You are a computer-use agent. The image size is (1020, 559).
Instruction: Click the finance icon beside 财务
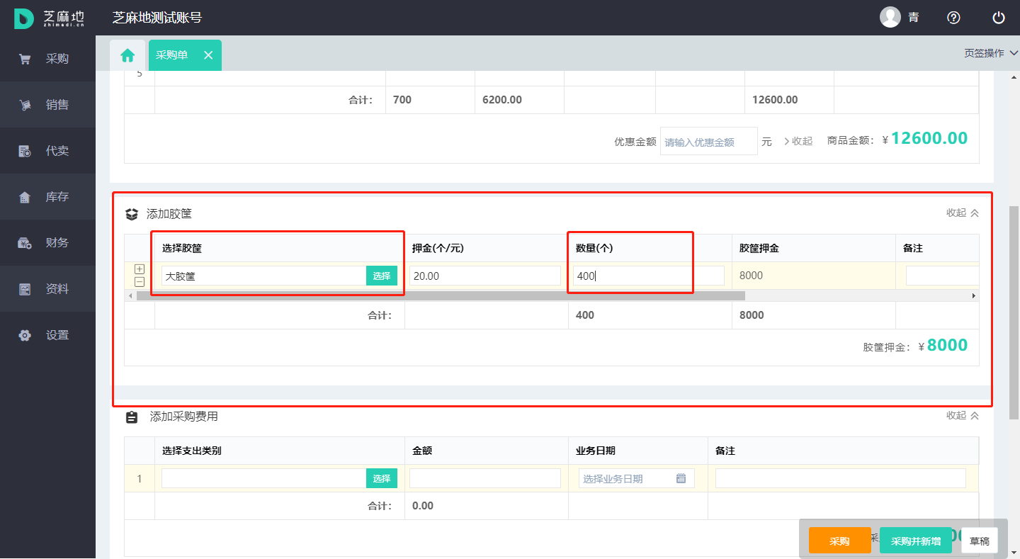click(25, 243)
